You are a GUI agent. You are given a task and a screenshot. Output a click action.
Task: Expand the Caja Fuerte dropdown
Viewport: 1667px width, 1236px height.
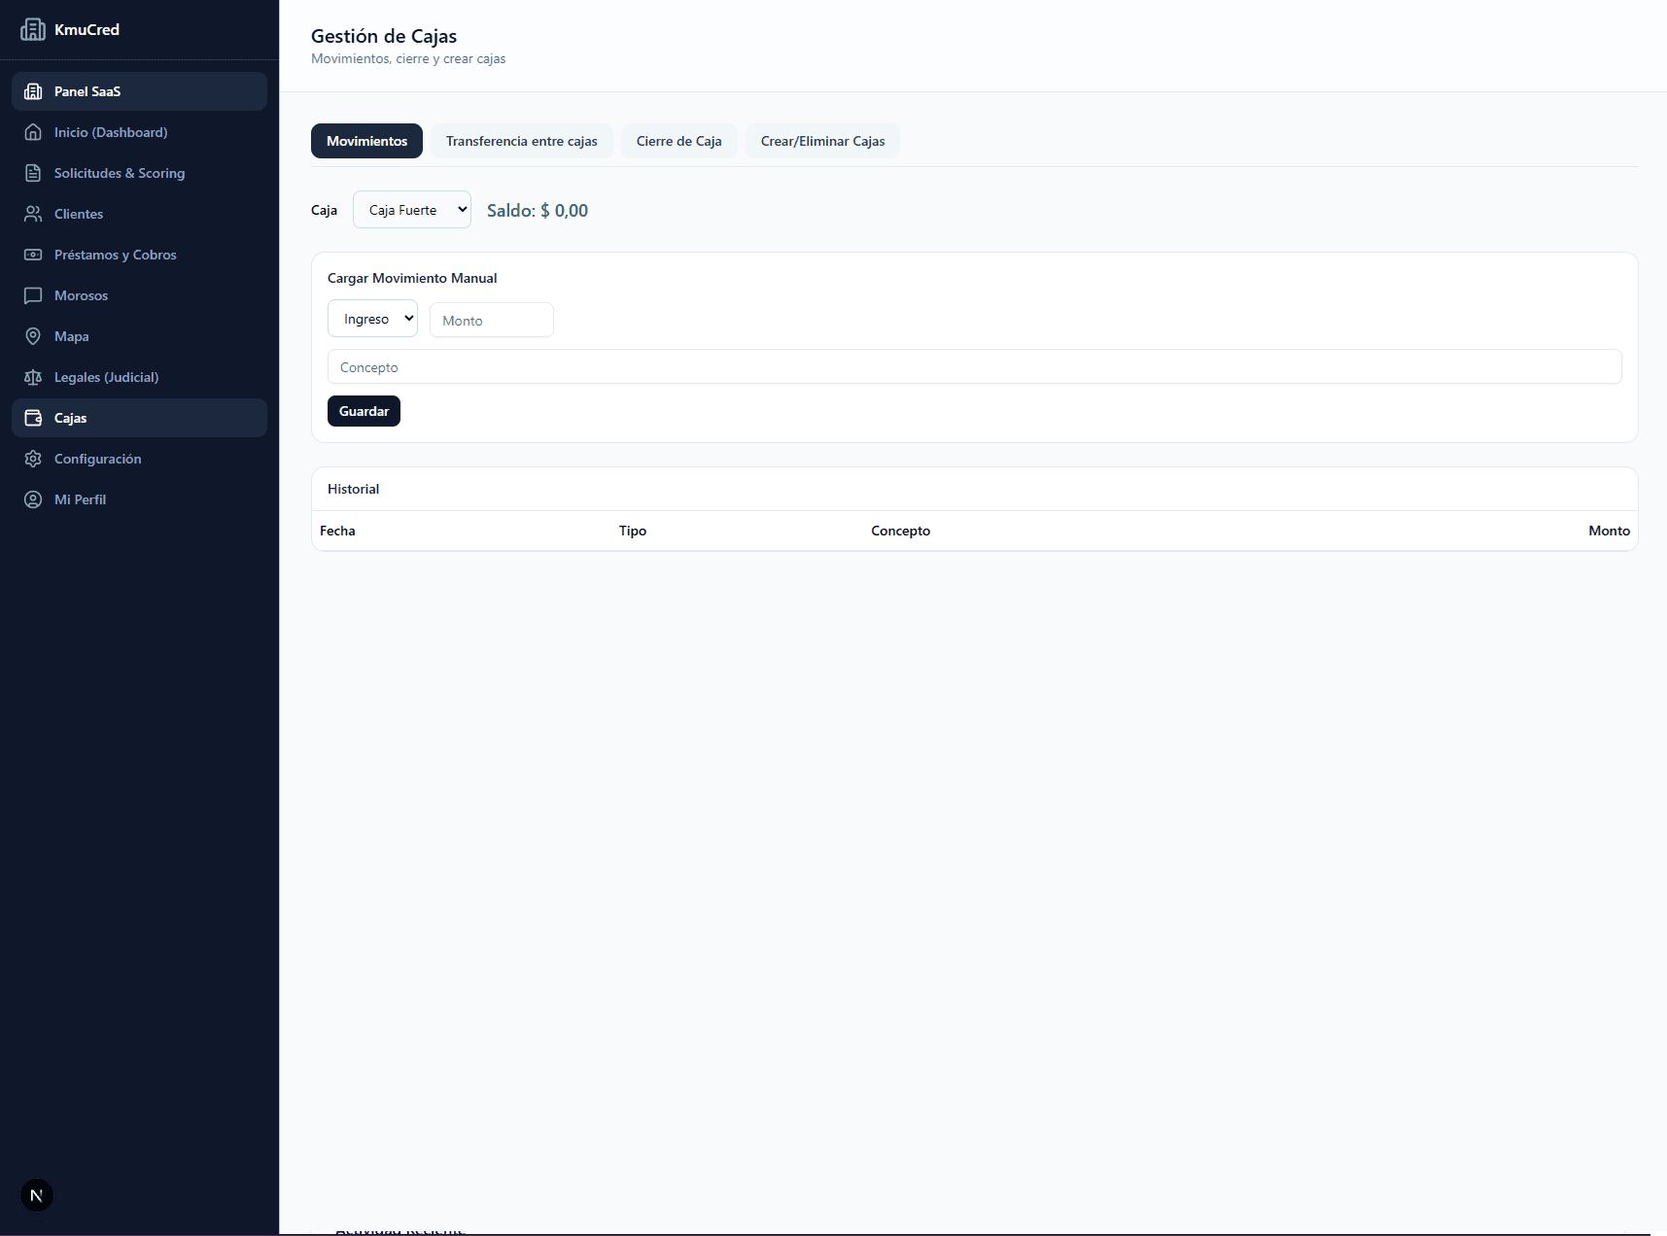[x=412, y=210]
